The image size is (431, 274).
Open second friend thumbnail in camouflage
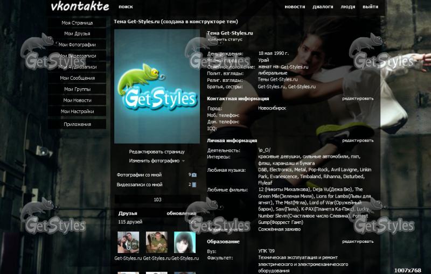pyautogui.click(x=156, y=242)
